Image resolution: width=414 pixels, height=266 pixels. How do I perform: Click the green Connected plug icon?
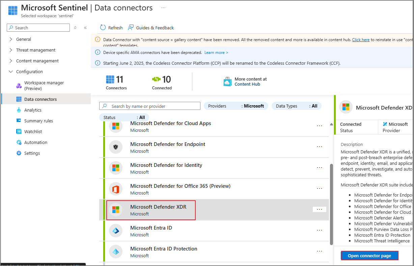tap(157, 79)
